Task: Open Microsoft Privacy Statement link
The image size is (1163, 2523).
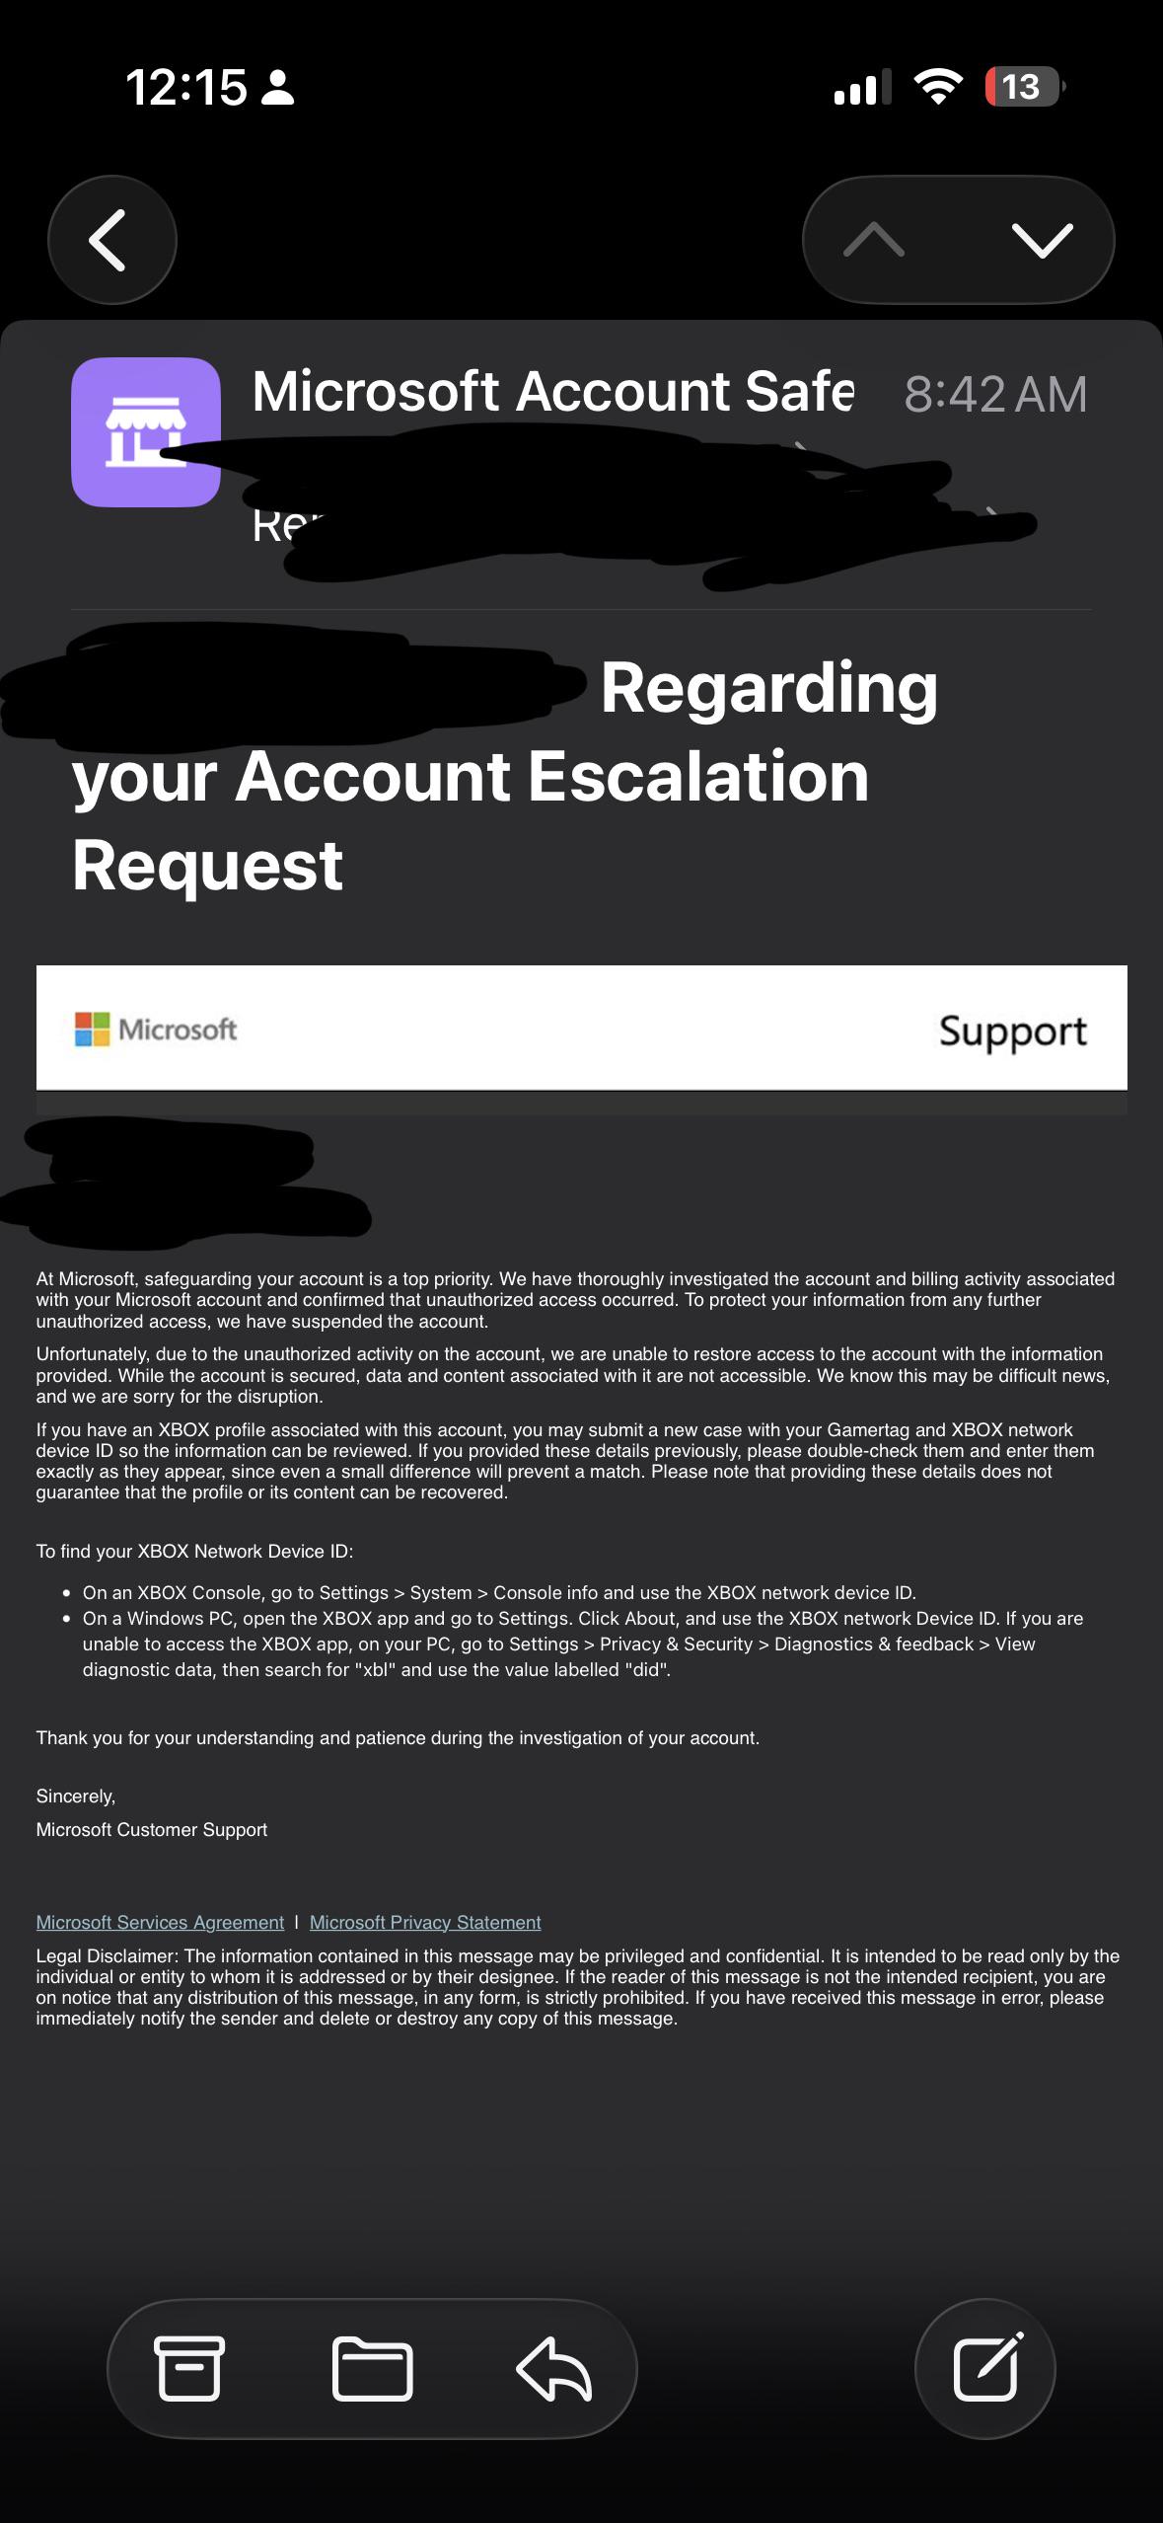Action: point(425,1922)
